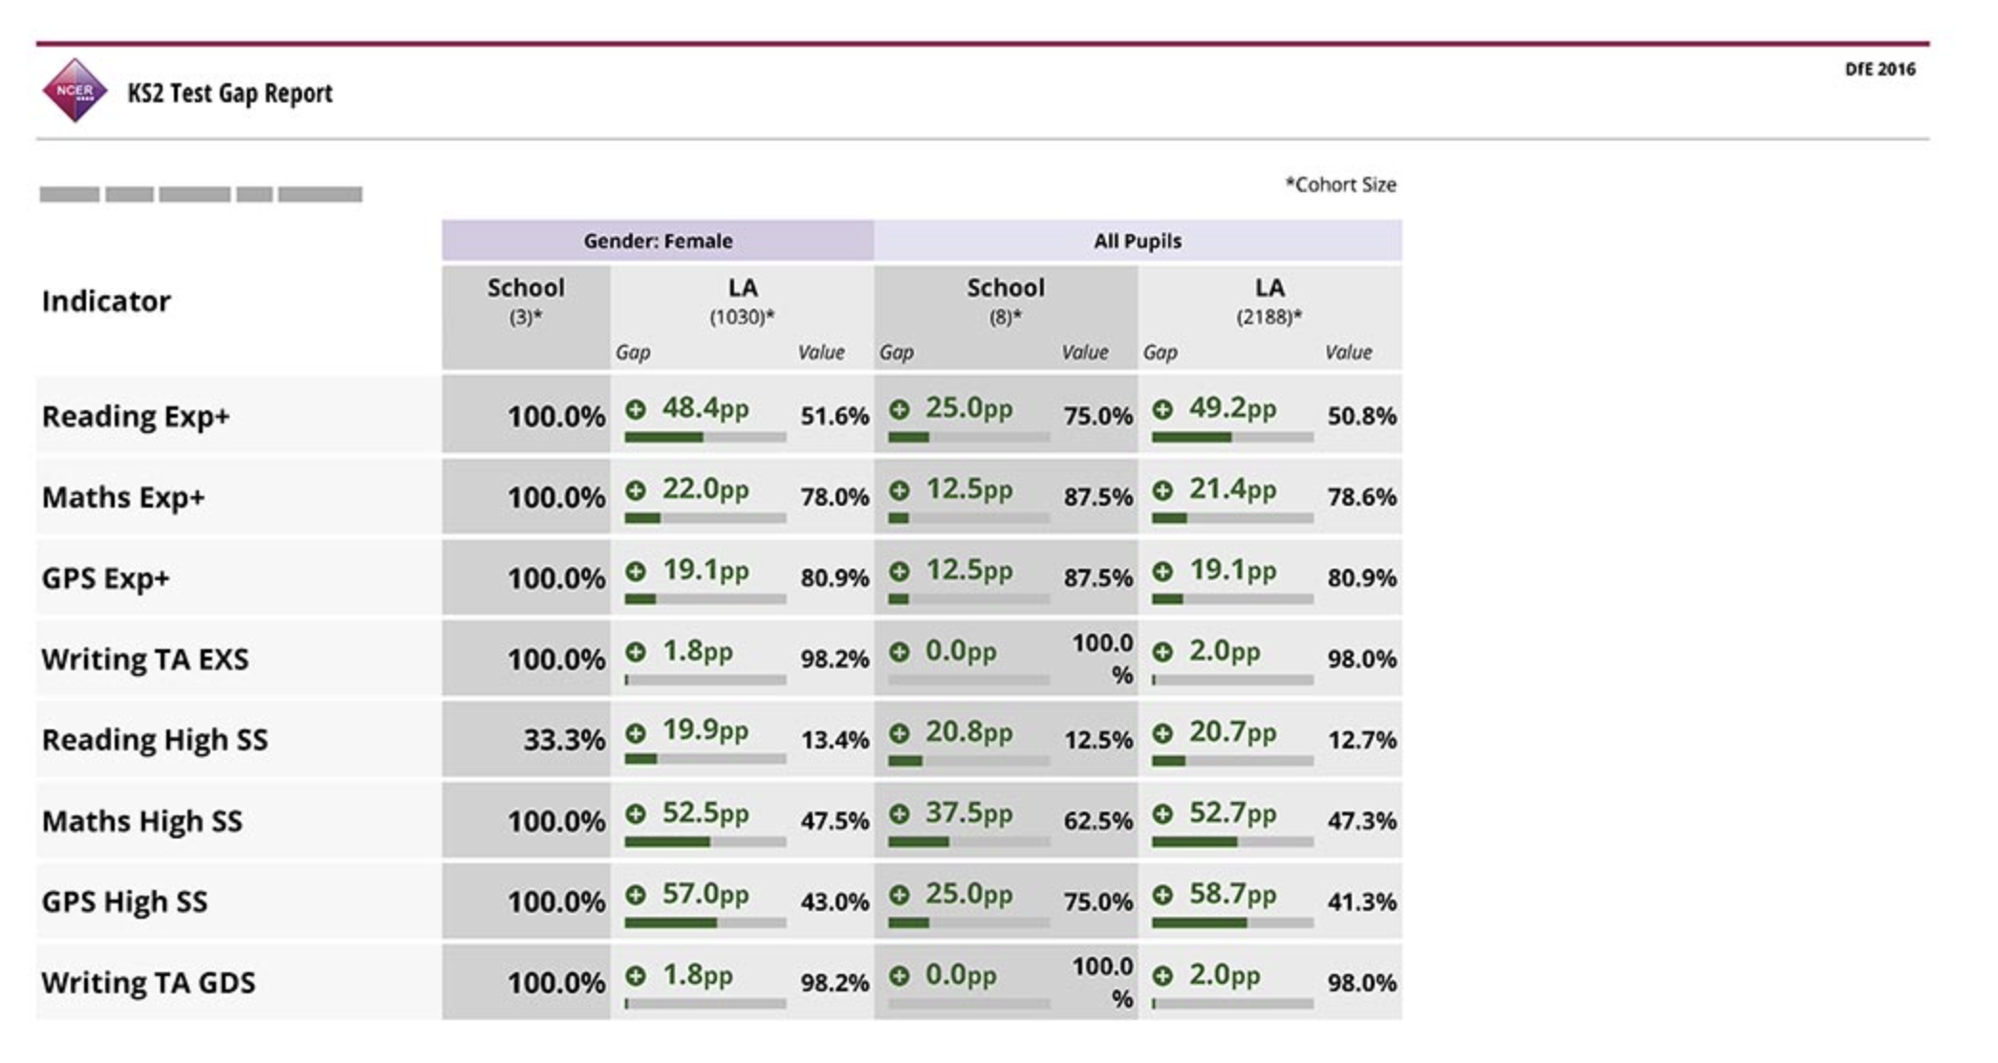Click the plus icon beside 12.5pp Maths School gap
Image resolution: width=1998 pixels, height=1063 pixels.
tap(900, 490)
